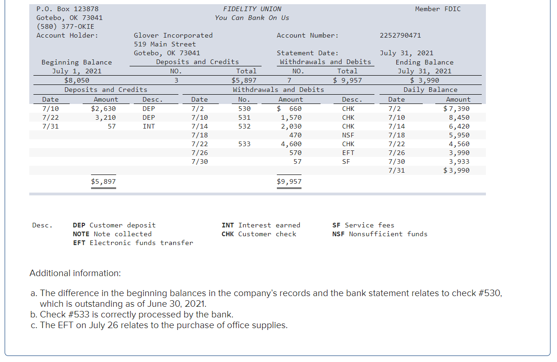Viewport: 557px width, 362px height.
Task: Click the legend entry 'CHK Customer check'
Action: 259,234
